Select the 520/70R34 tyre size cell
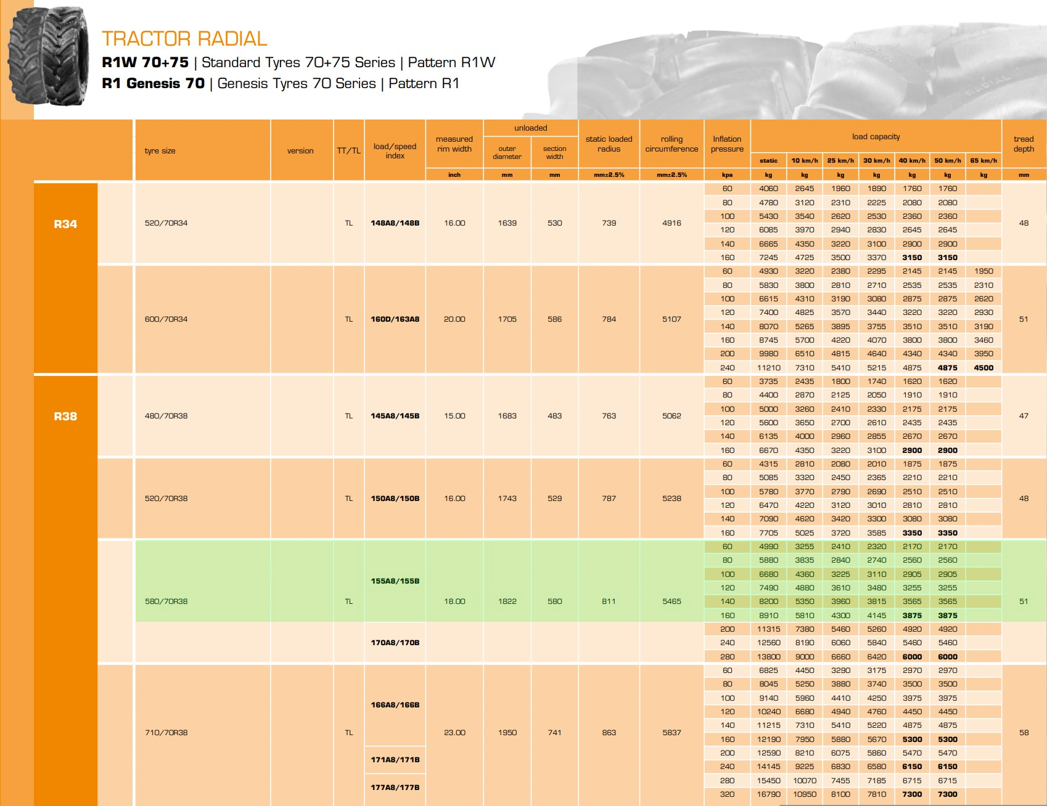The width and height of the screenshot is (1047, 806). 166,223
